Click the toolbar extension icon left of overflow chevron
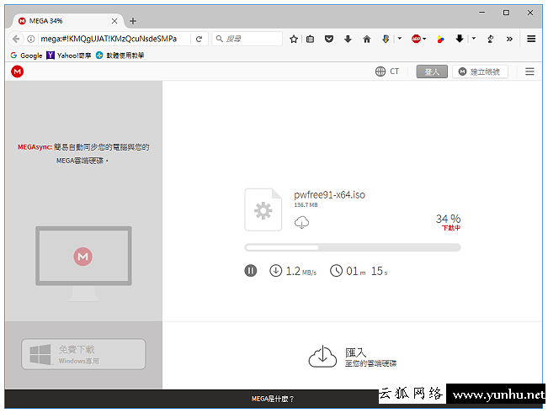The height and width of the screenshot is (413, 548). point(490,39)
